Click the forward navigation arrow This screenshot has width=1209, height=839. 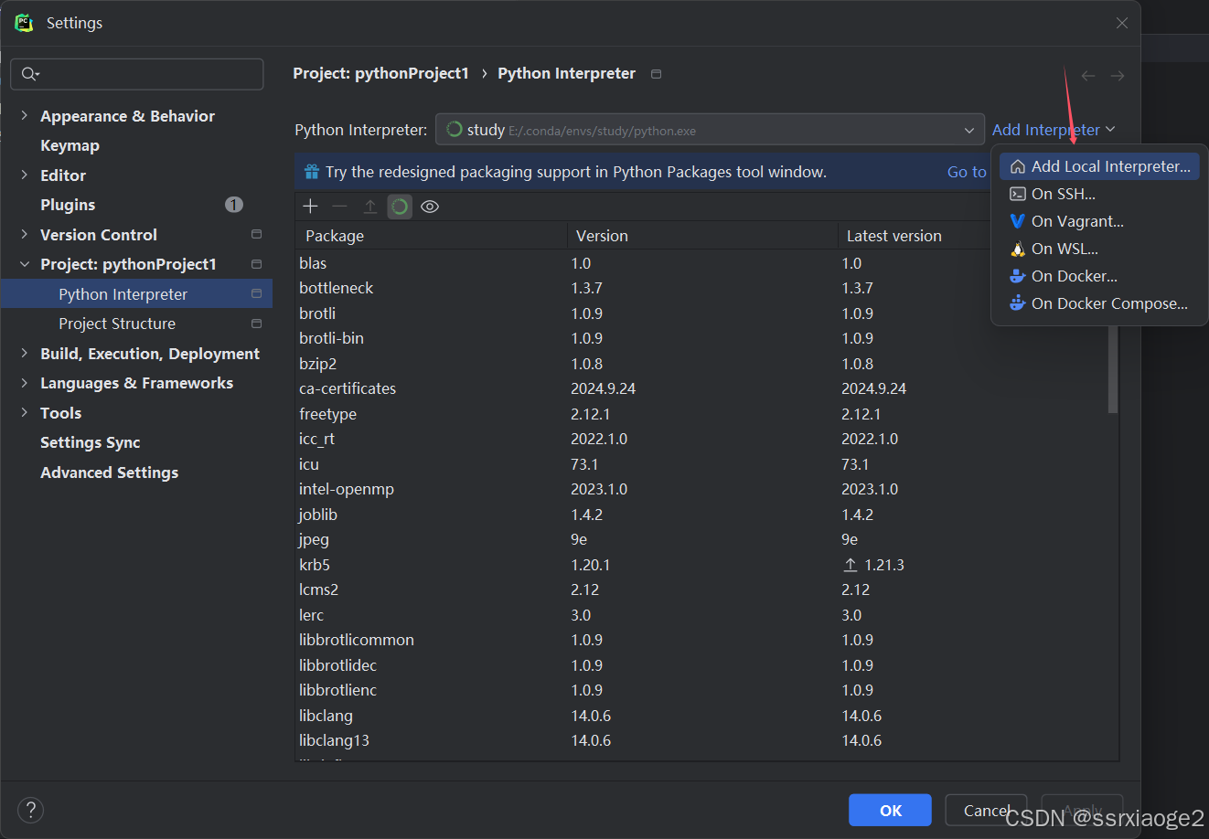[1118, 76]
